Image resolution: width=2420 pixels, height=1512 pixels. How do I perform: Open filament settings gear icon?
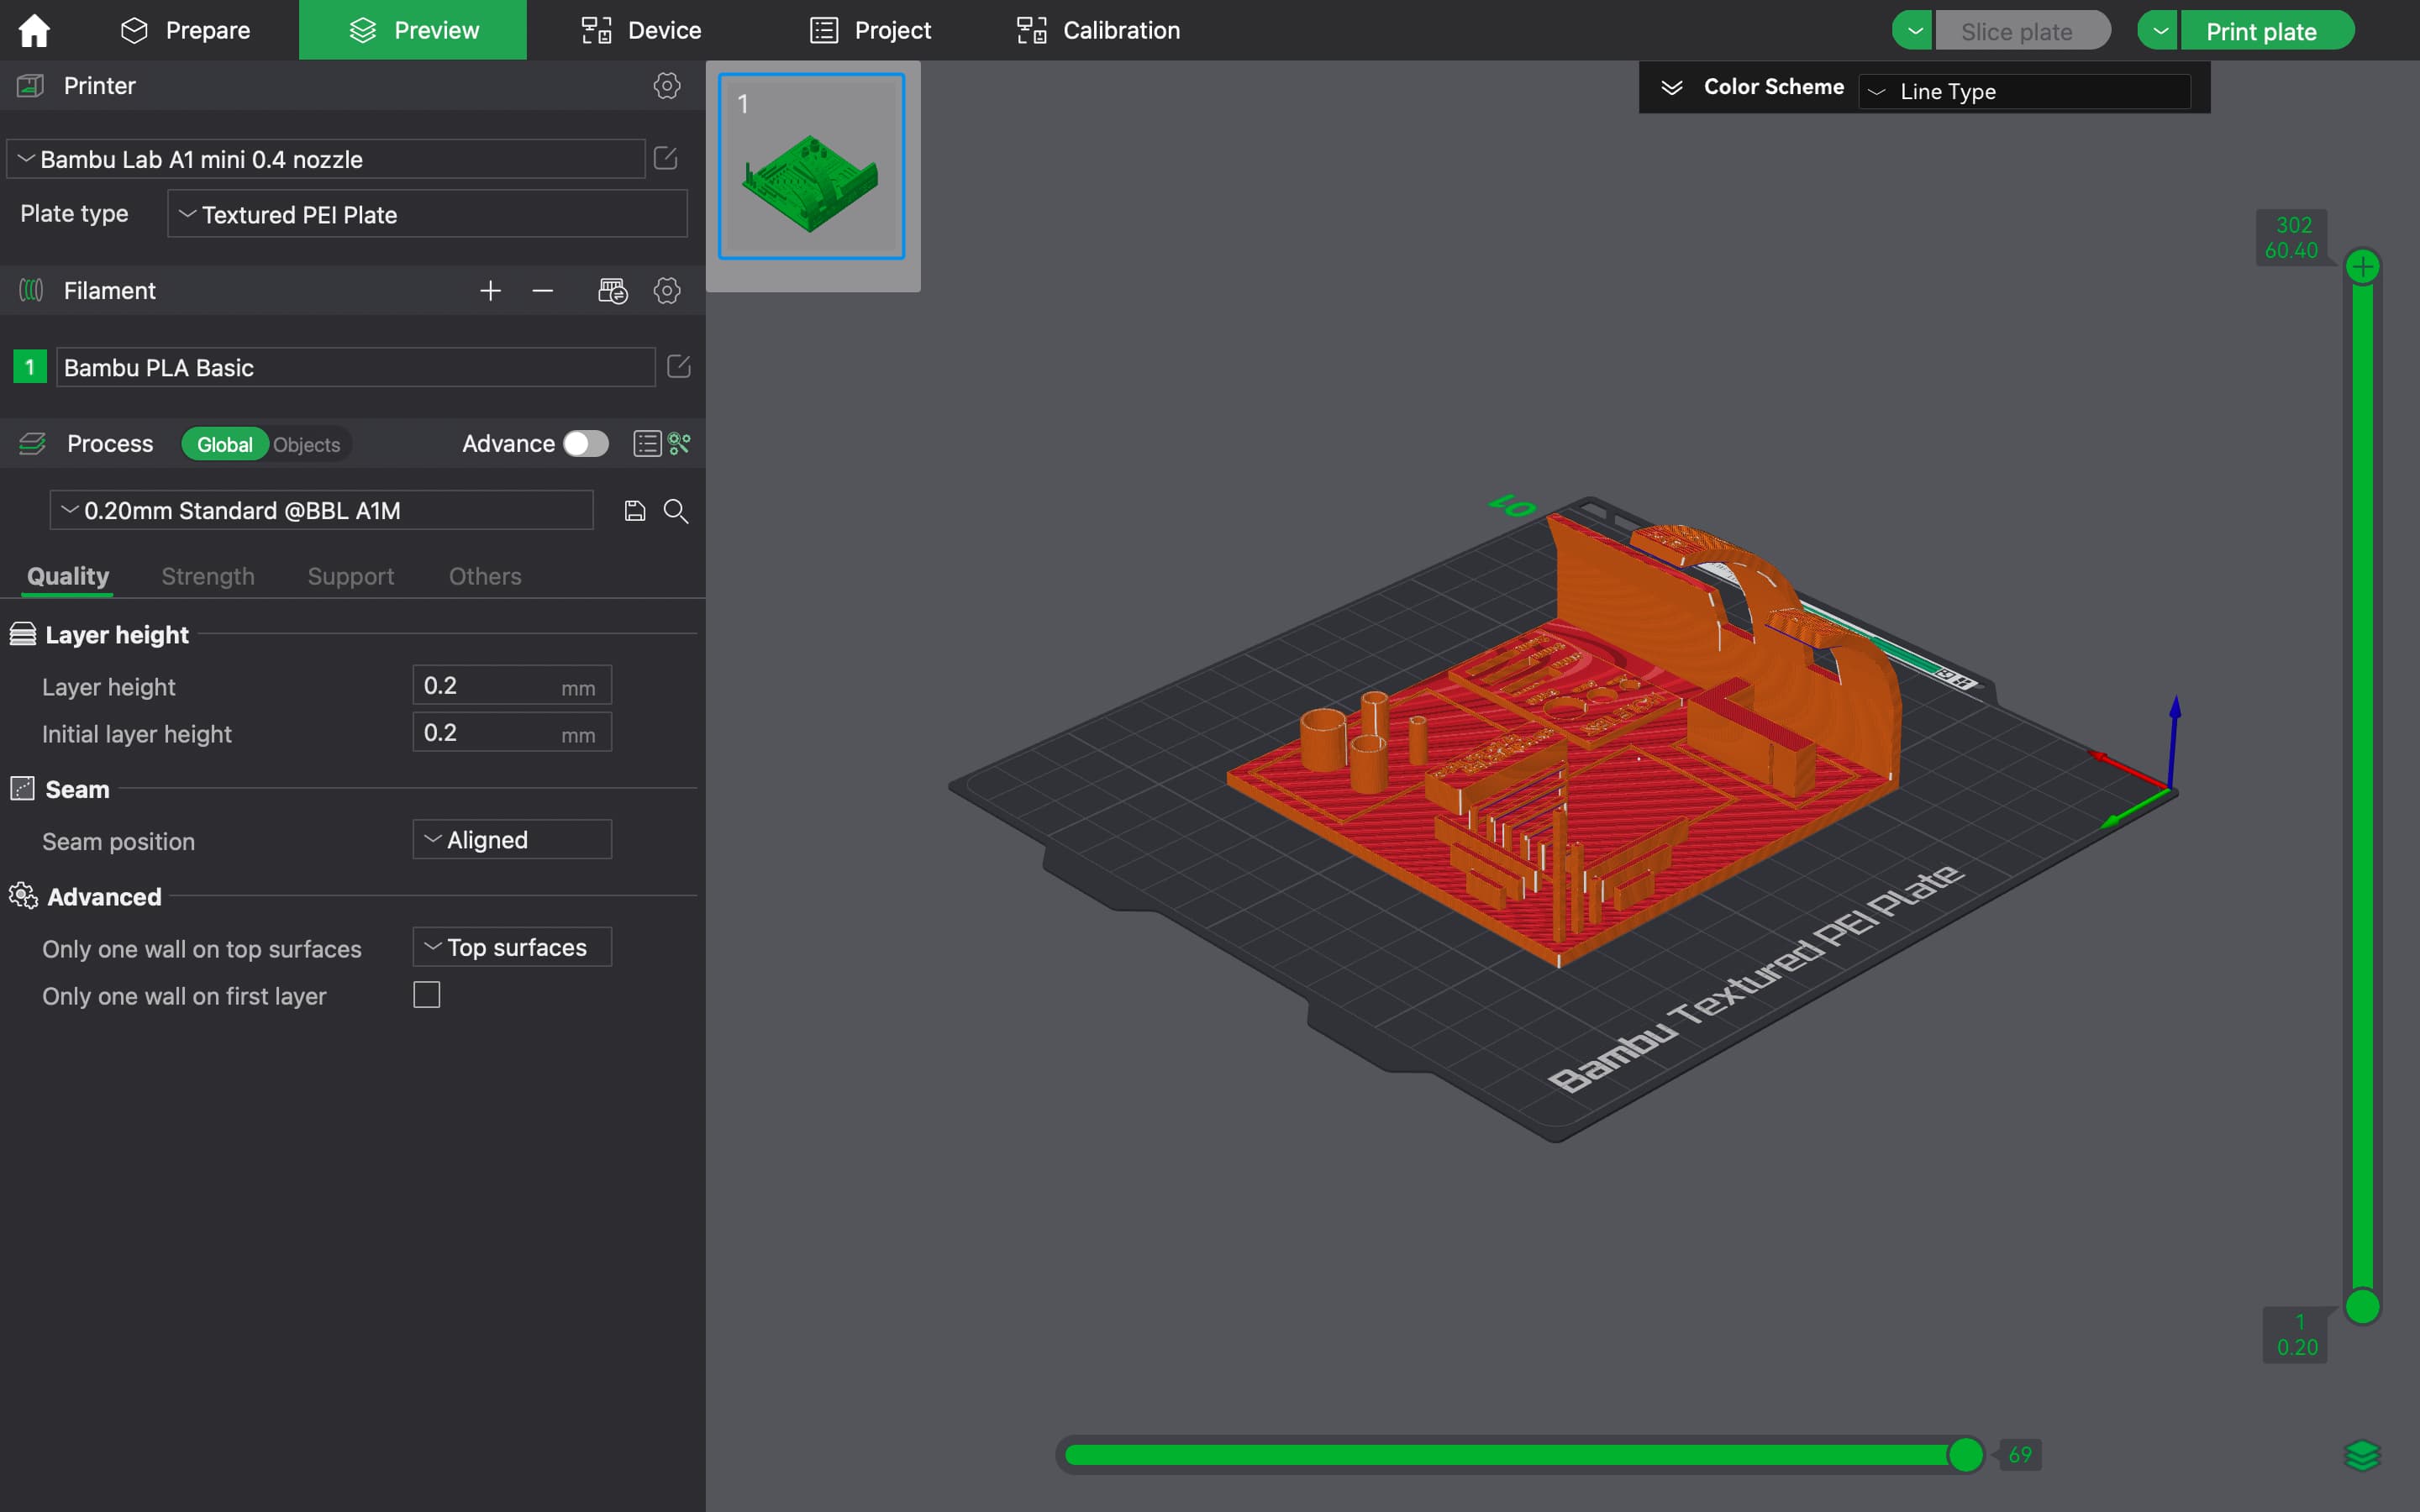tap(667, 291)
